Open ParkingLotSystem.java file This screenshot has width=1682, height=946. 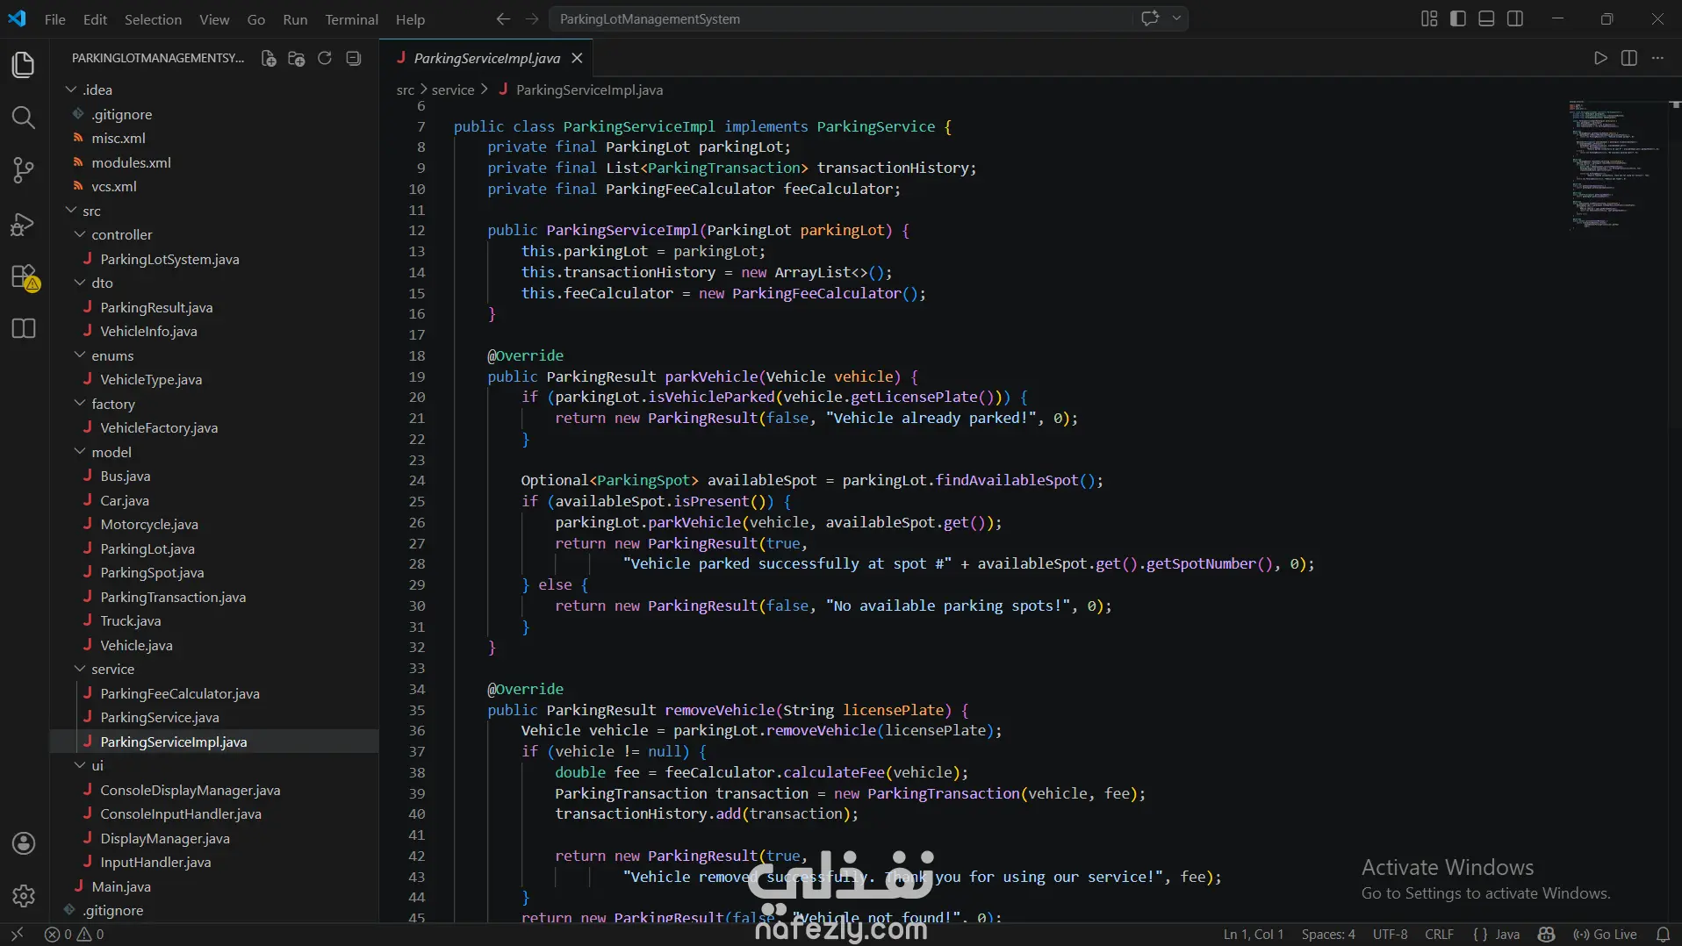[214, 259]
